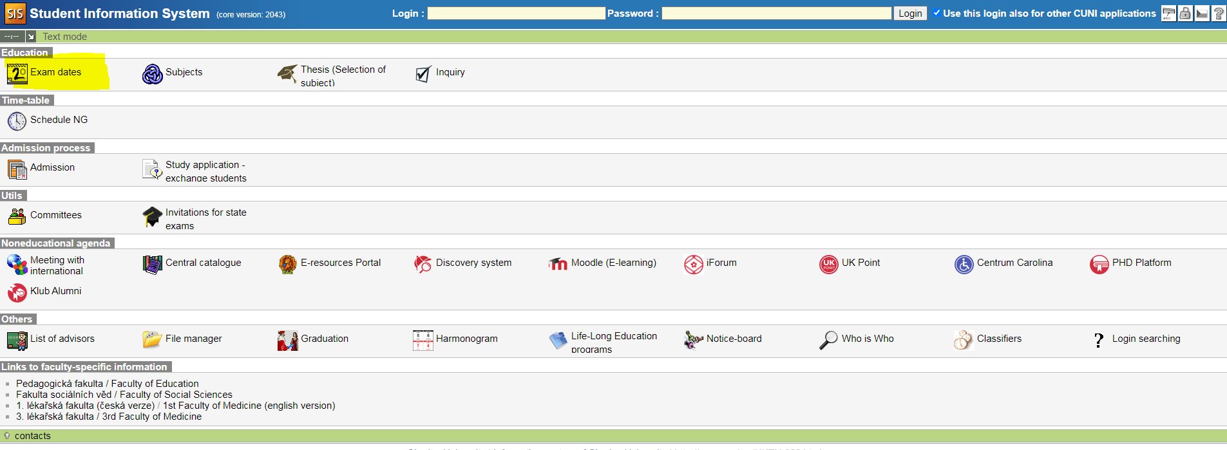Click the Login searching question mark icon
Screen dimensions: 1227x450
[x=1099, y=340]
